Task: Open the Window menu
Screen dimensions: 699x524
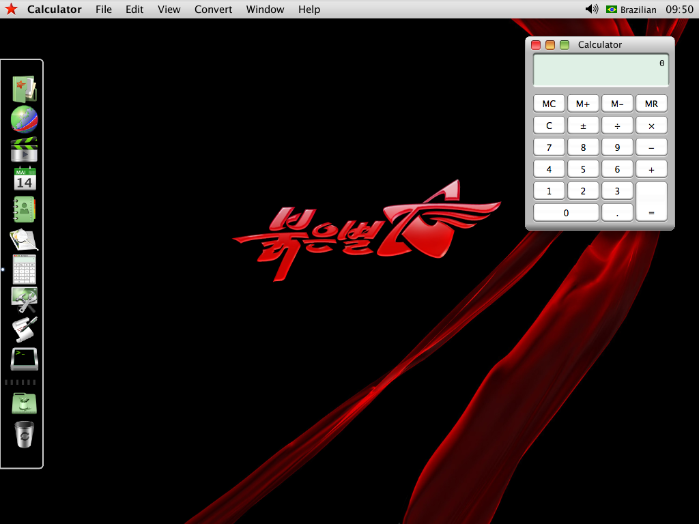Action: point(265,10)
